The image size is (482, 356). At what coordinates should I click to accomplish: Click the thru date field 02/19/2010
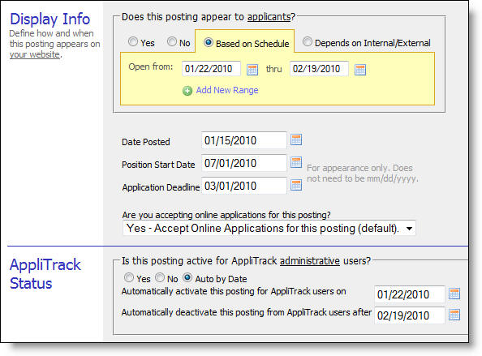[x=319, y=68]
